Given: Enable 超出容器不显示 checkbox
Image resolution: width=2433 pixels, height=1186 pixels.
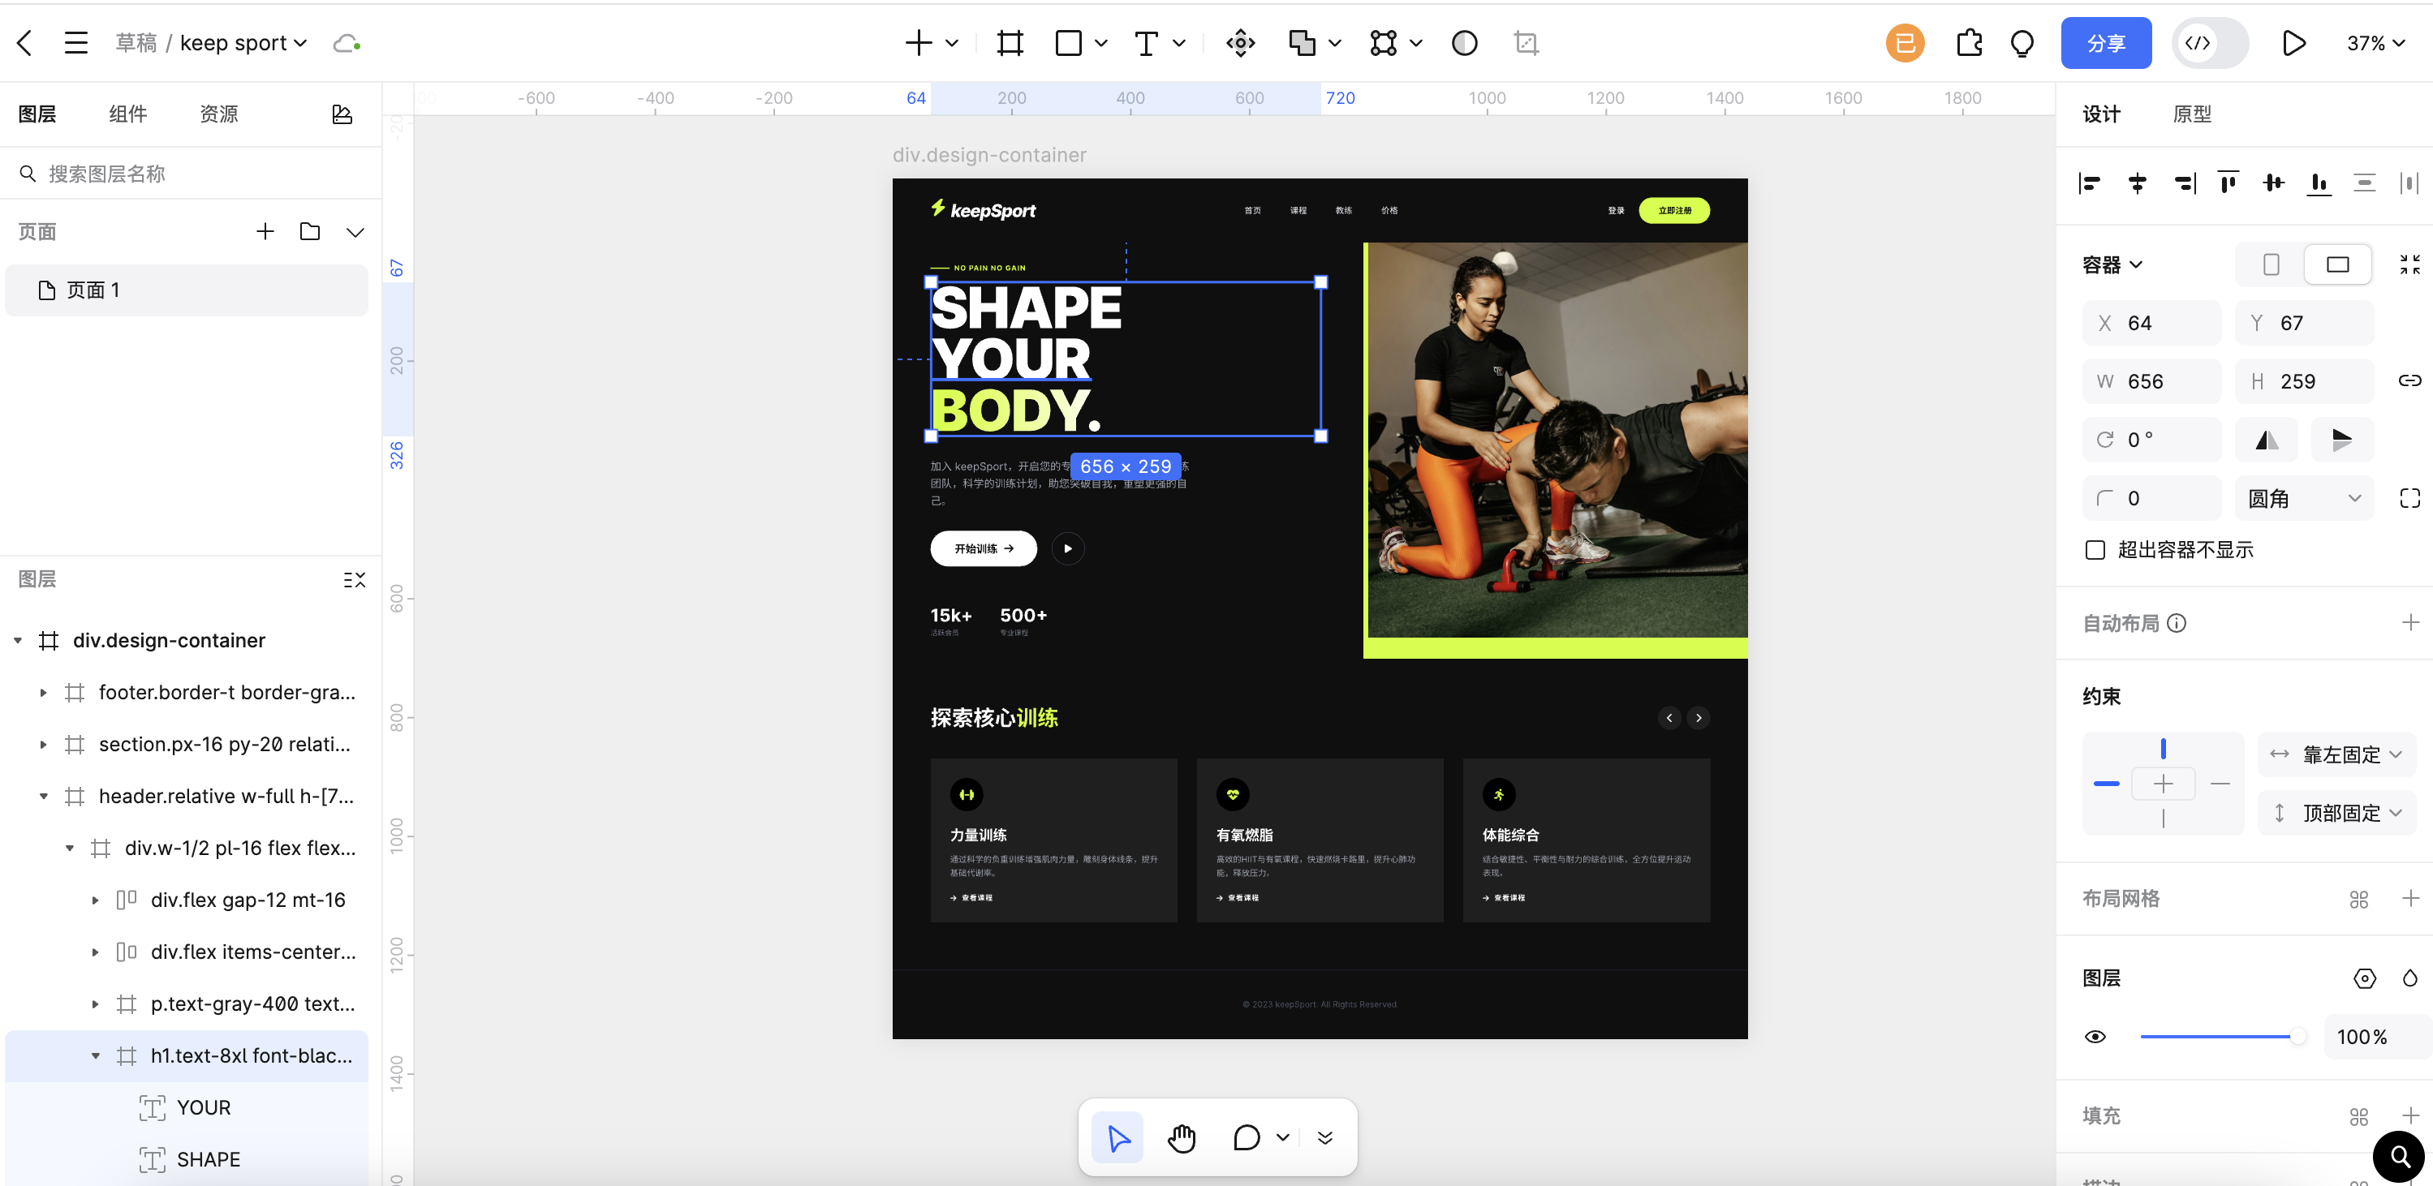Looking at the screenshot, I should pyautogui.click(x=2095, y=549).
